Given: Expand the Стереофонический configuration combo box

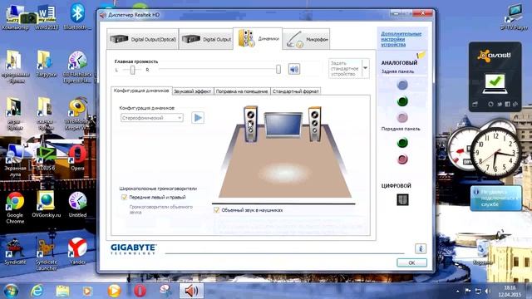Looking at the screenshot, I should [x=152, y=118].
